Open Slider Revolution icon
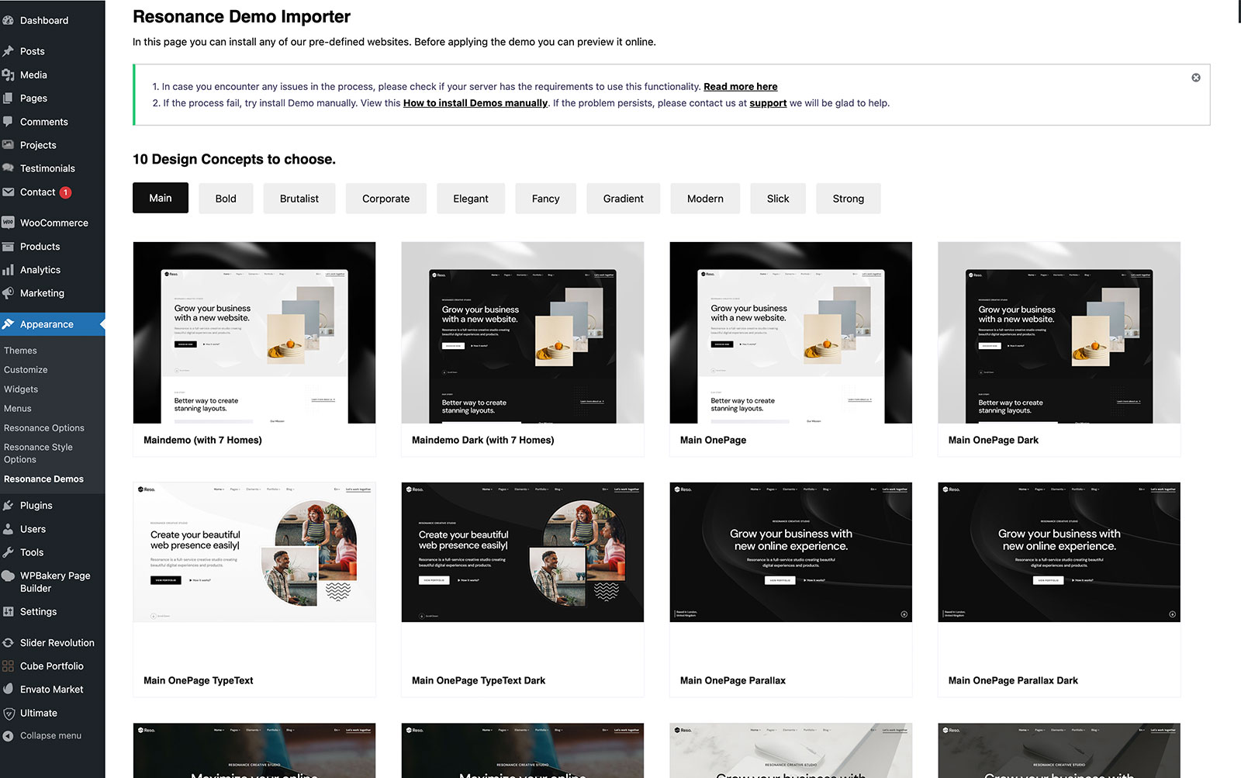 point(9,642)
